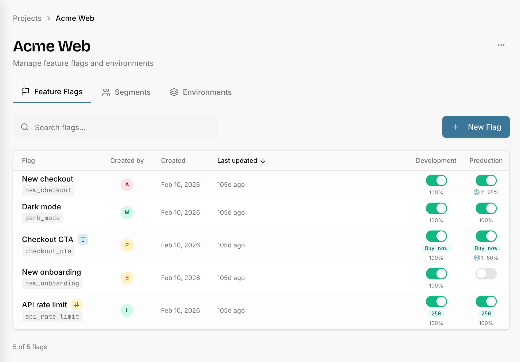Toggle New checkout Development switch
This screenshot has height=362, width=520.
tap(436, 180)
